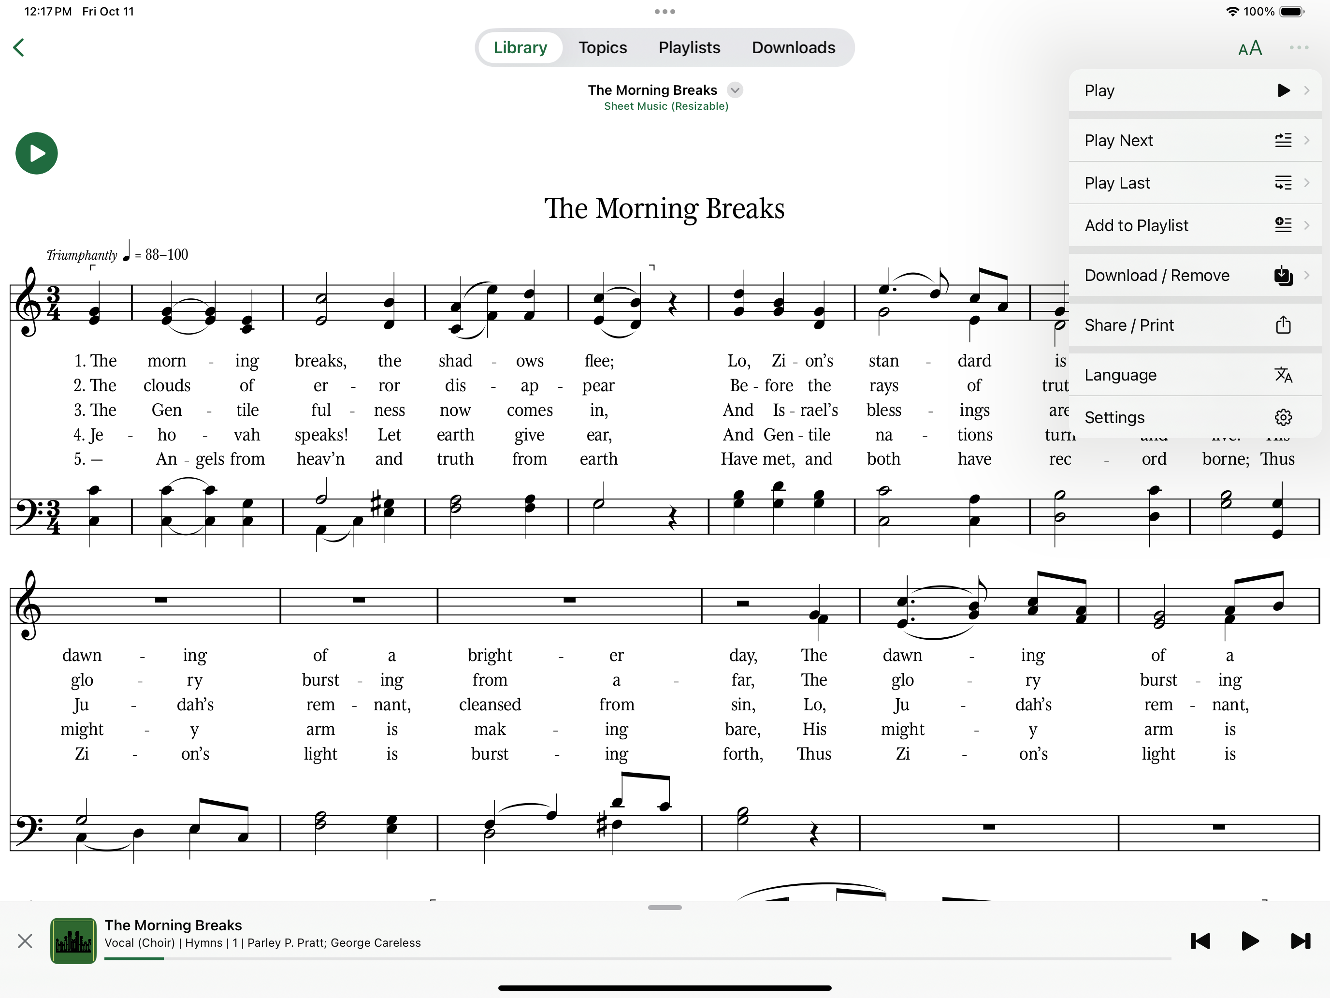Expand the Play Last row chevron
Viewport: 1330px width, 998px height.
click(x=1306, y=183)
